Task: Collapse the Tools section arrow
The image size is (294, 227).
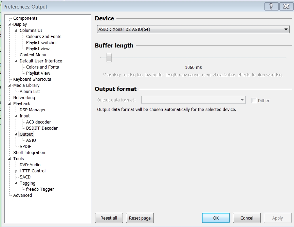Action: [10, 159]
